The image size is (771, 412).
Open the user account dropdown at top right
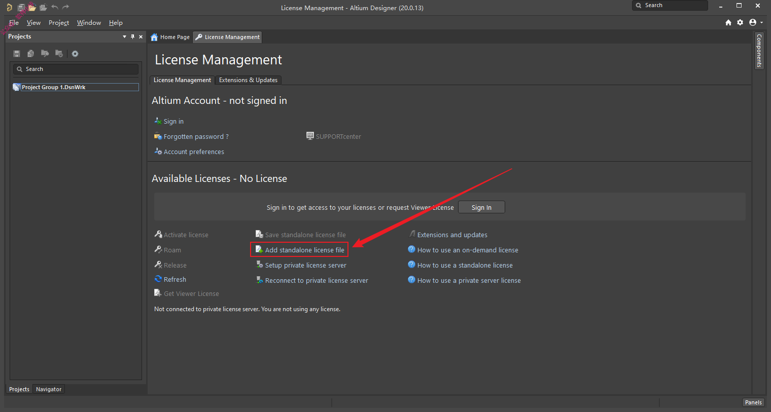[x=756, y=22]
